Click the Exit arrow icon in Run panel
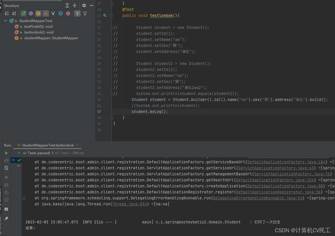This screenshot has width=335, height=236. click(x=6, y=200)
